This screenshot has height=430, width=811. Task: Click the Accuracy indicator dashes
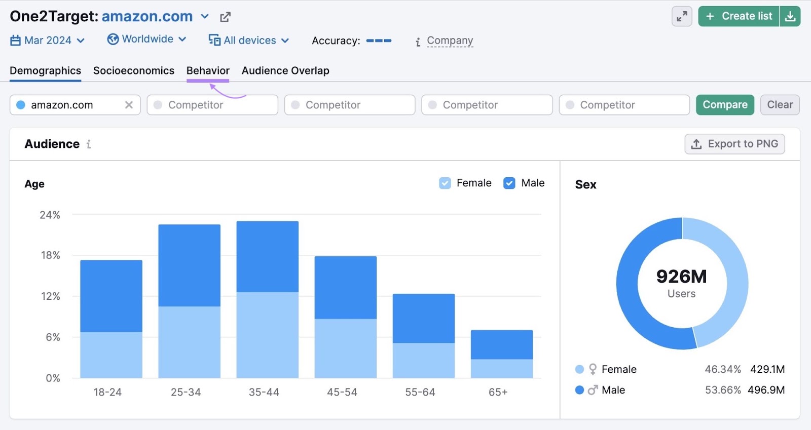pyautogui.click(x=379, y=41)
